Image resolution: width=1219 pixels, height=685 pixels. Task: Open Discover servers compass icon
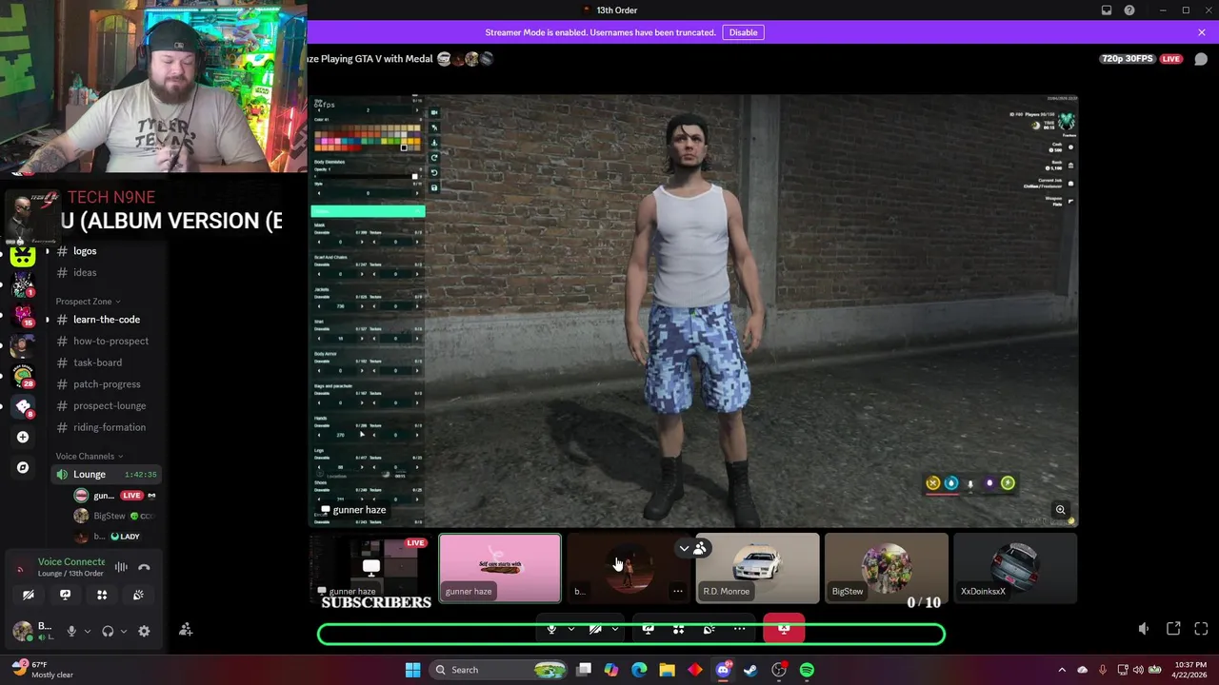pyautogui.click(x=23, y=467)
